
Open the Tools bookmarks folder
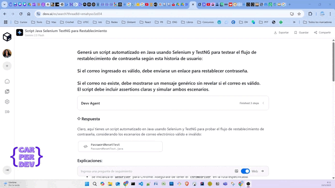37,22
